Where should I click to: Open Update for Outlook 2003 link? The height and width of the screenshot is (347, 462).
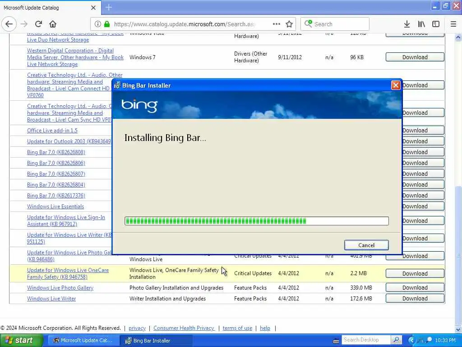pos(69,141)
